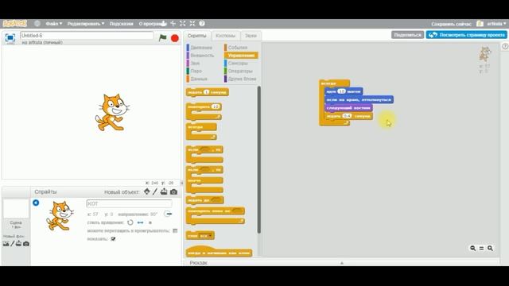The width and height of the screenshot is (509, 286).
Task: Select the Звук block category
Action: (195, 64)
